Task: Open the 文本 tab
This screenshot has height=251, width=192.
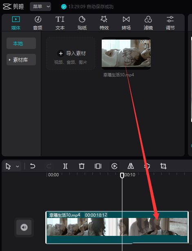Action: click(60, 23)
